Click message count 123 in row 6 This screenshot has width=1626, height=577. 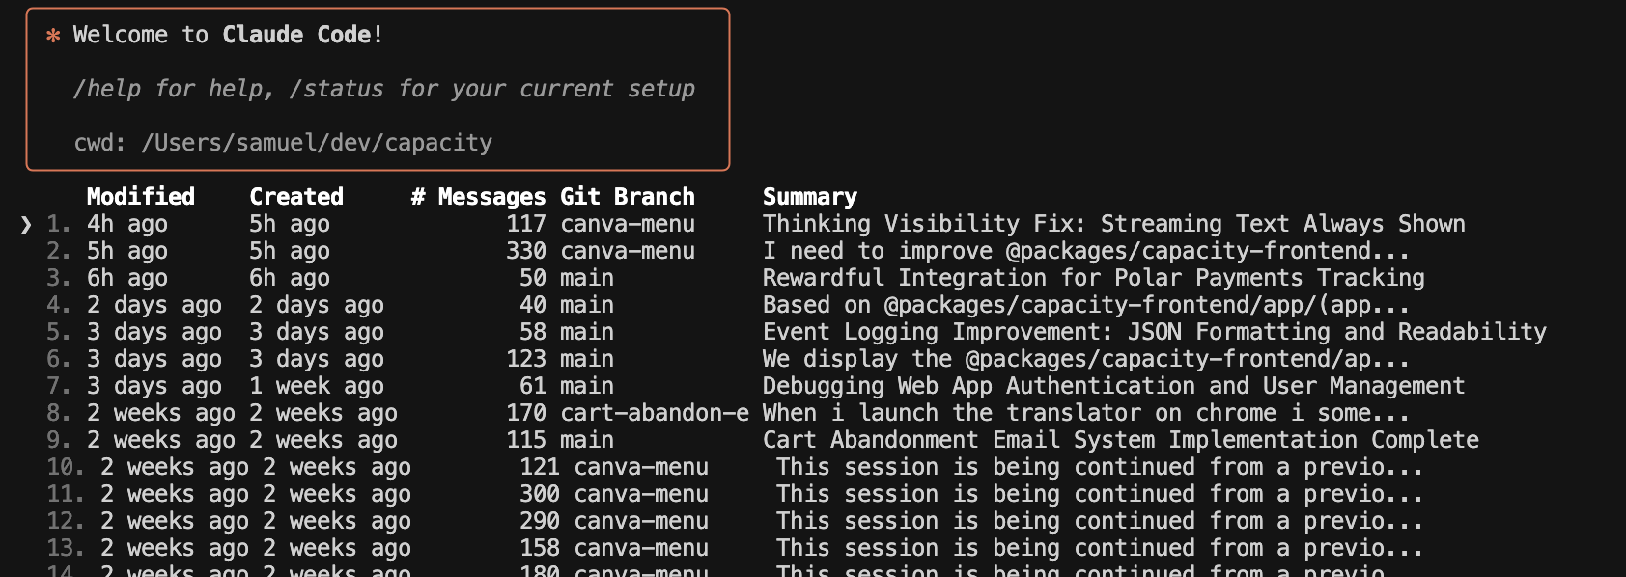(x=526, y=359)
